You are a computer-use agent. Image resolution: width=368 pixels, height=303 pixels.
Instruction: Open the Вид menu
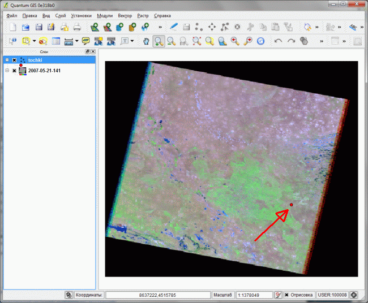(46, 16)
